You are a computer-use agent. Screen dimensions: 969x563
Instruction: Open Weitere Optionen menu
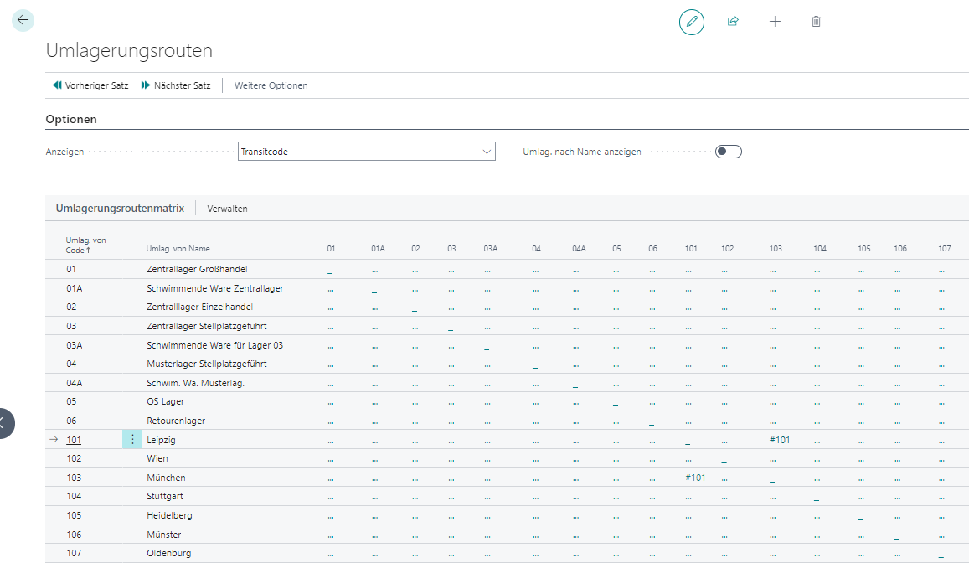271,85
